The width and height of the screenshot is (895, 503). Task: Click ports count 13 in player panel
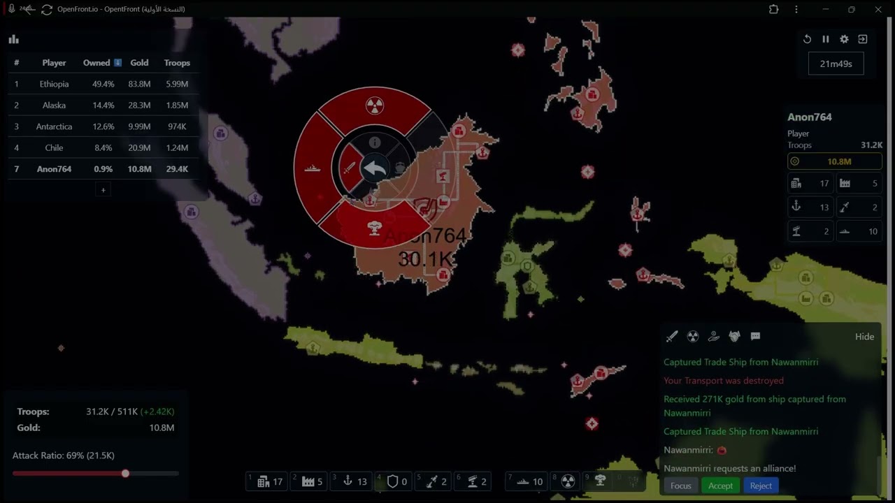coord(810,207)
